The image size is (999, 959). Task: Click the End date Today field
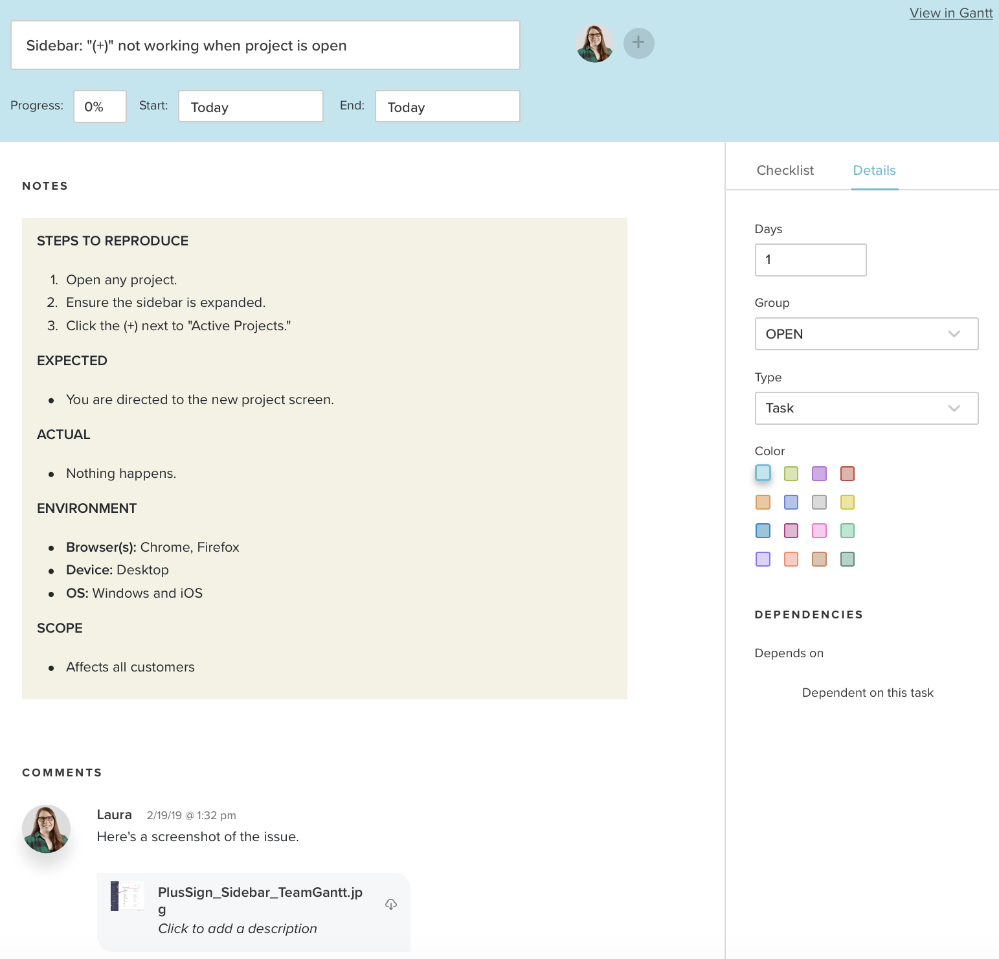(x=447, y=106)
